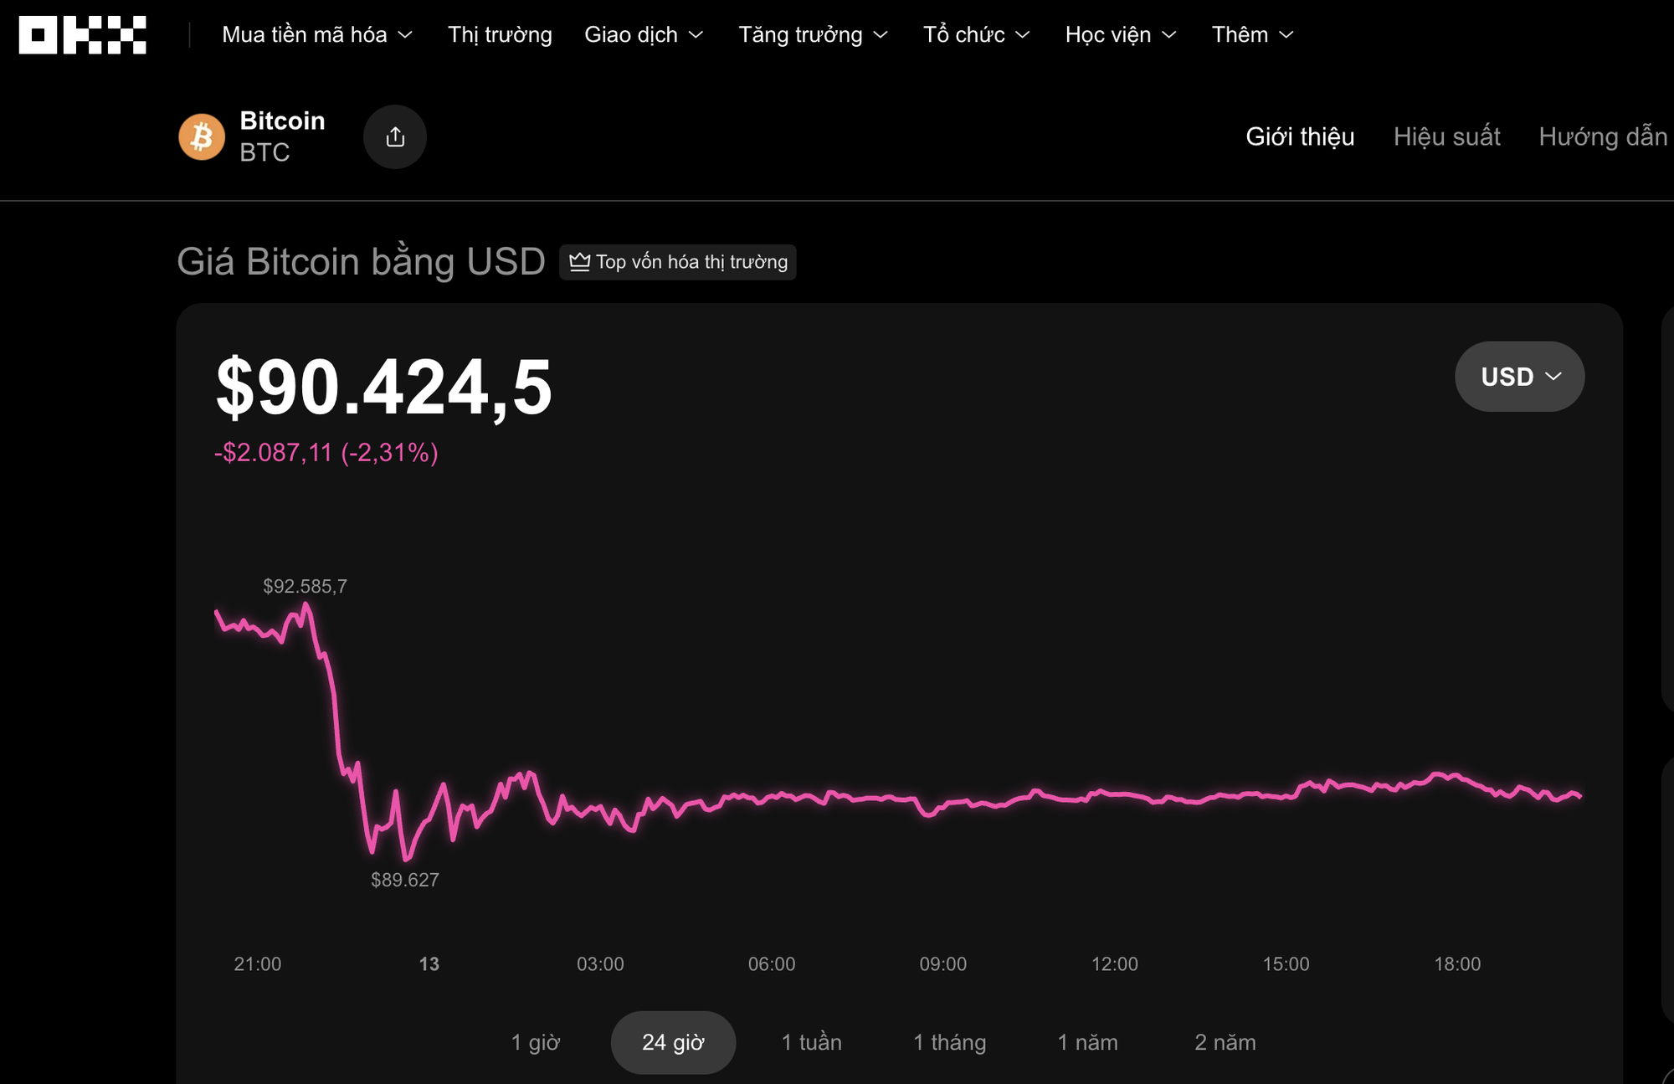Viewport: 1674px width, 1084px height.
Task: Select the Giới thiệu tab
Action: (1300, 137)
